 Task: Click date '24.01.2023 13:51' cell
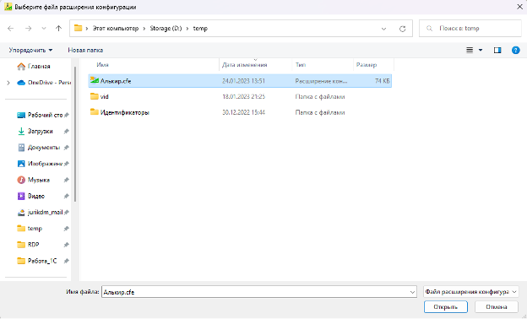coord(244,81)
